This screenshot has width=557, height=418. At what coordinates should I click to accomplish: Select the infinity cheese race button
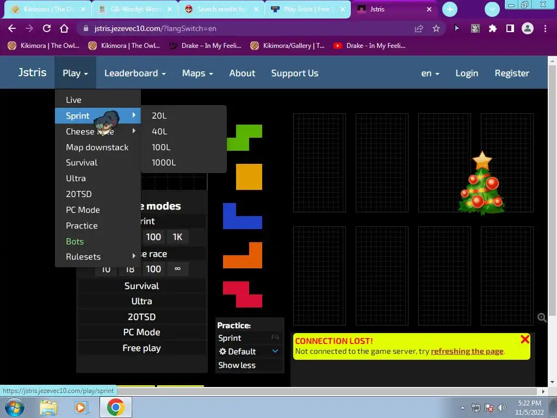[178, 269]
